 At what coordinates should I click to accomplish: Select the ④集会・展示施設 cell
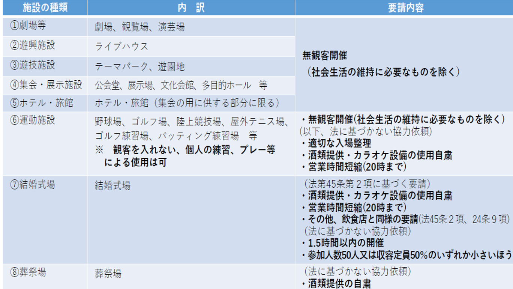click(45, 85)
